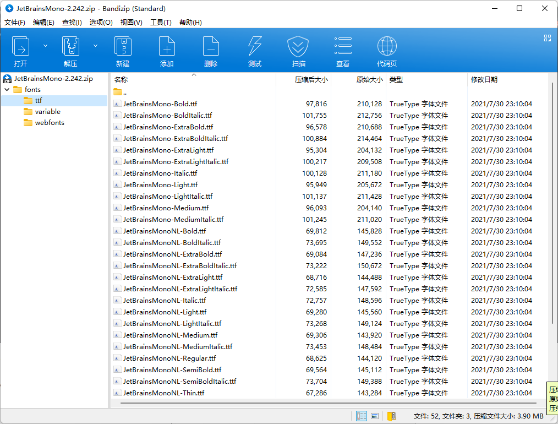Click the Test (测试) lightning icon
Screen dimensions: 558x424
(255, 46)
